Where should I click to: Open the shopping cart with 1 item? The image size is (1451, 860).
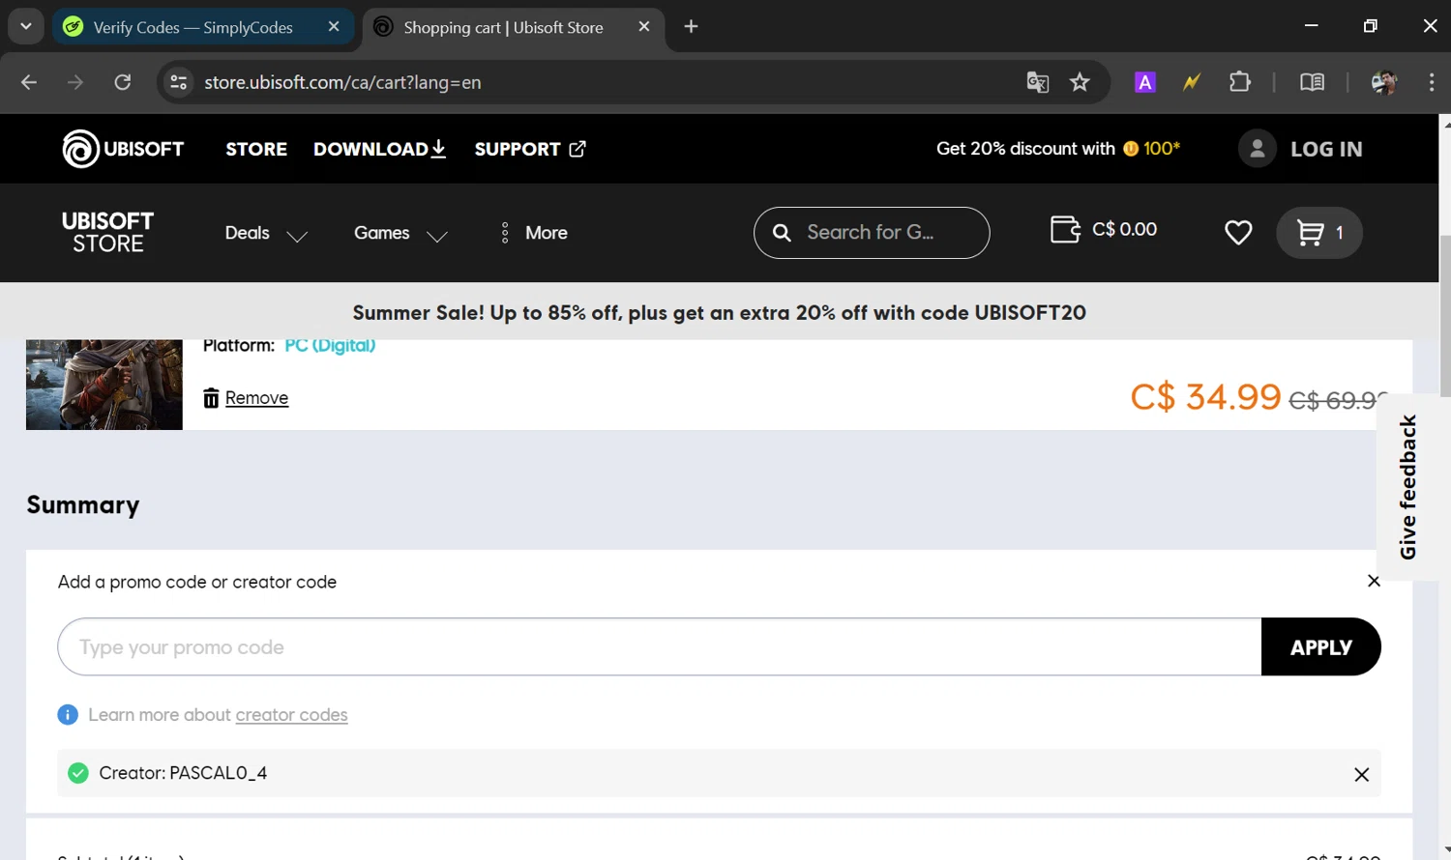point(1319,233)
